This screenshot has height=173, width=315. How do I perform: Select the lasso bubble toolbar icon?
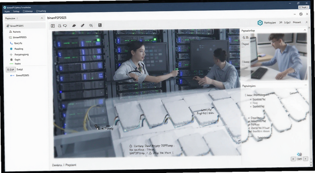pyautogui.click(x=65, y=26)
